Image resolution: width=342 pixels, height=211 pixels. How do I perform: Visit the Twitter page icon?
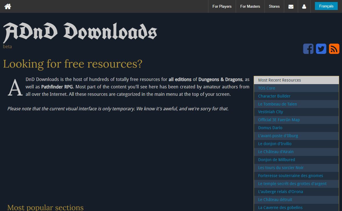tap(321, 49)
